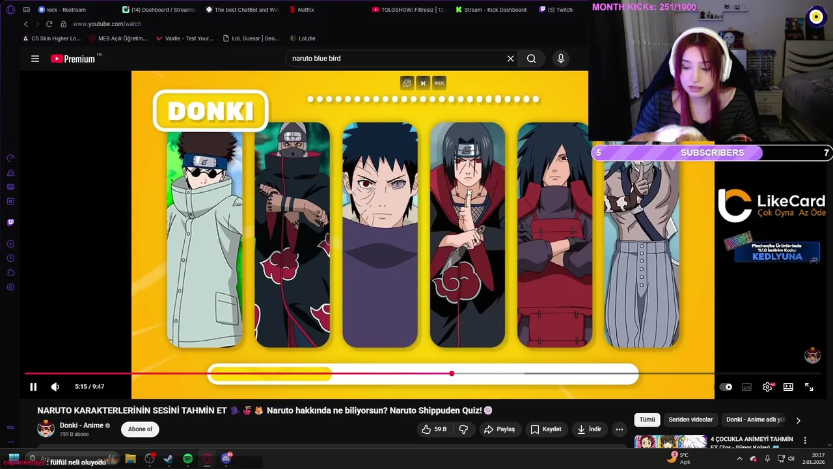Open CS Skin Higher Lo... bookmark
Image resolution: width=833 pixels, height=469 pixels.
pos(51,38)
